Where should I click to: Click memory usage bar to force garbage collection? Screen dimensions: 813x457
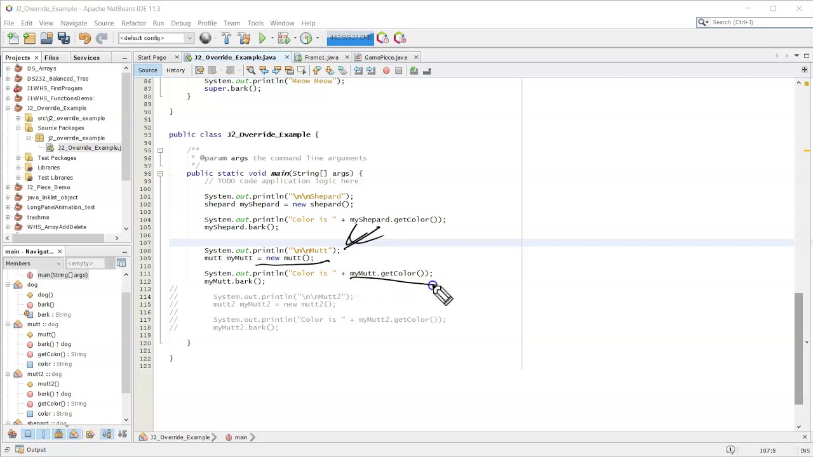coord(350,38)
